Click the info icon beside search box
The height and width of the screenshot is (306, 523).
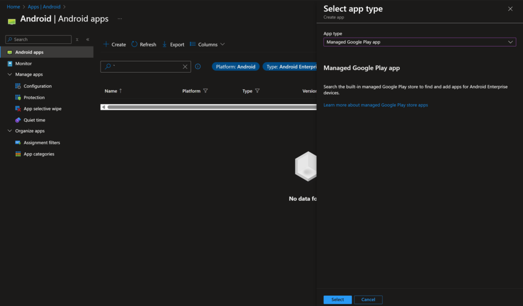(198, 66)
